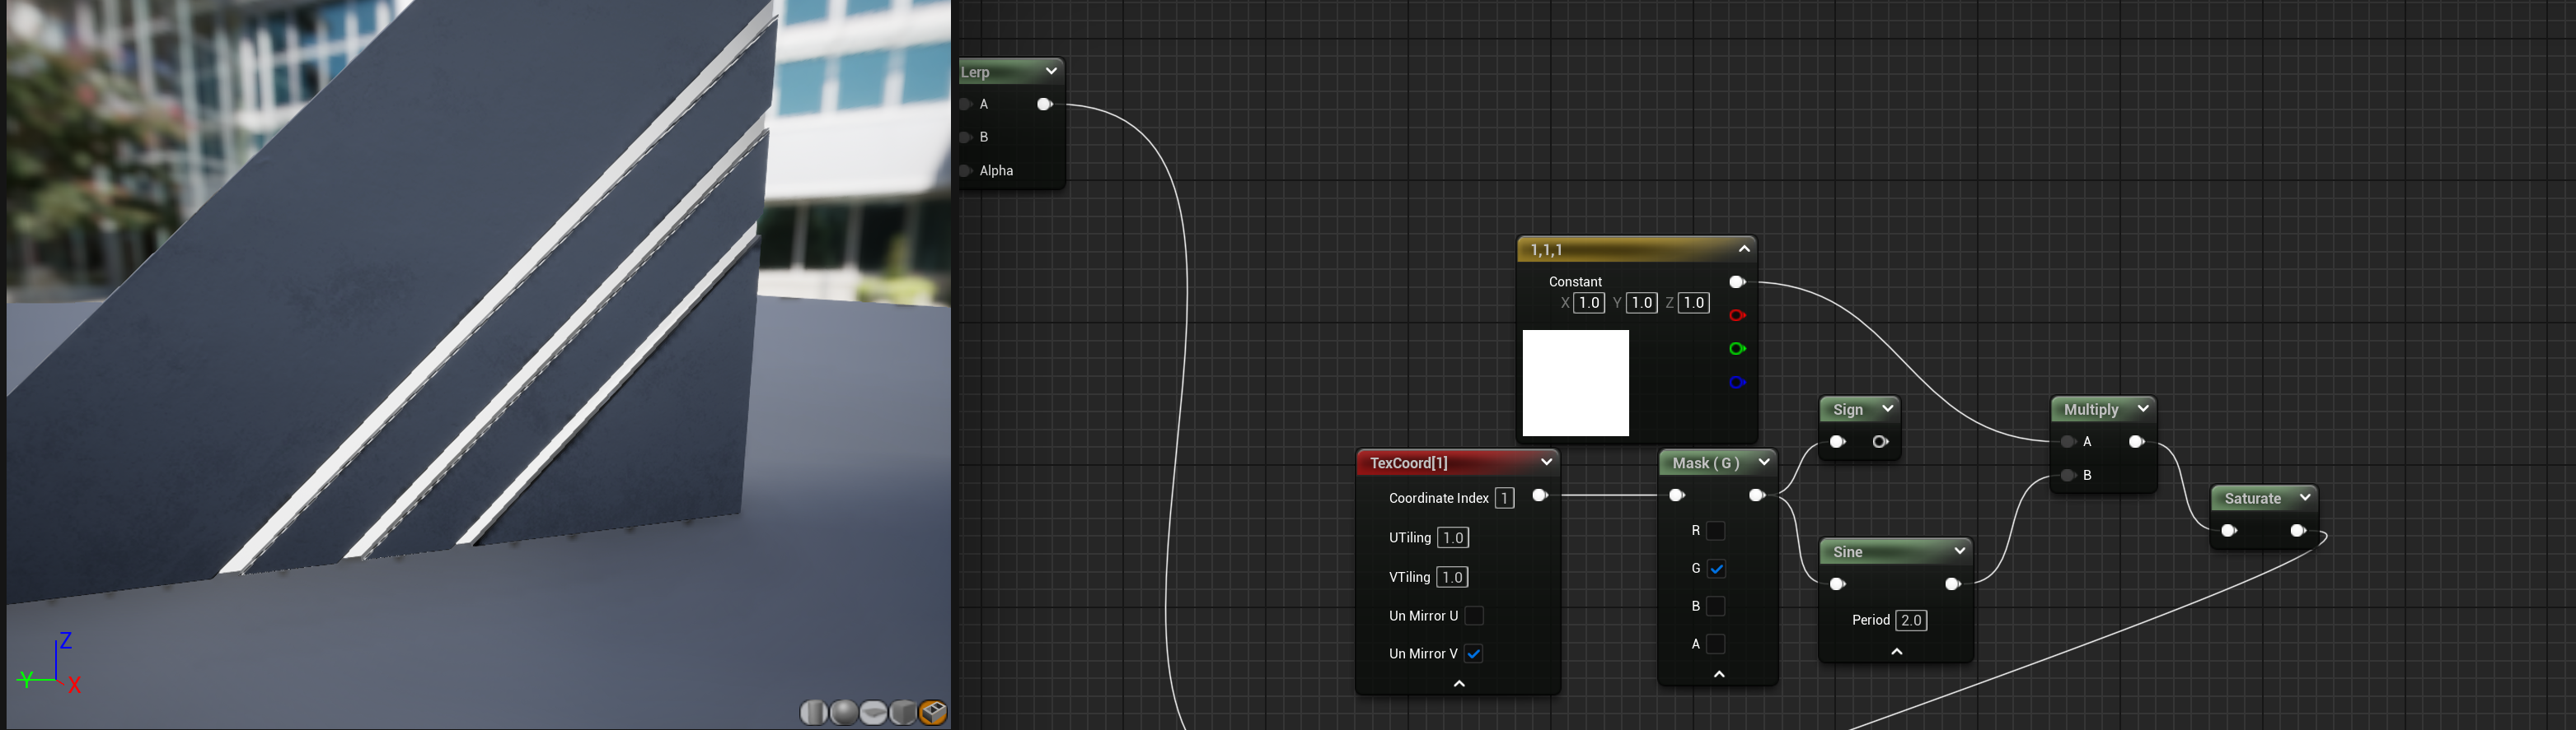Select the custom mesh preview icon
This screenshot has width=2576, height=730.
[933, 712]
